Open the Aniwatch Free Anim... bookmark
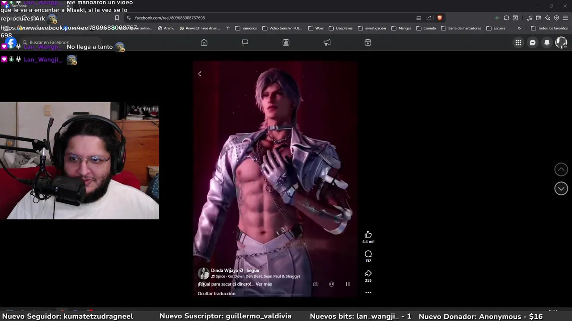This screenshot has height=321, width=572. click(x=200, y=28)
